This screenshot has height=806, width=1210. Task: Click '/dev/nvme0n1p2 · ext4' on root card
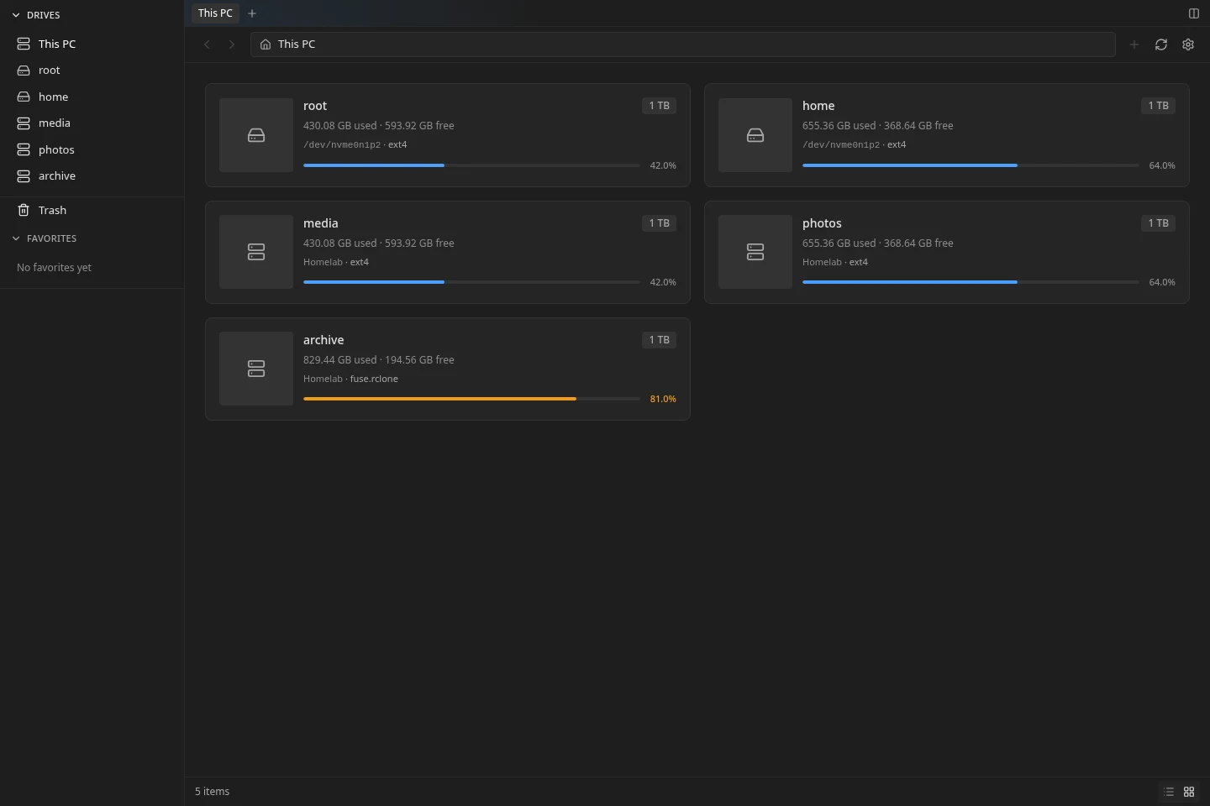point(355,144)
